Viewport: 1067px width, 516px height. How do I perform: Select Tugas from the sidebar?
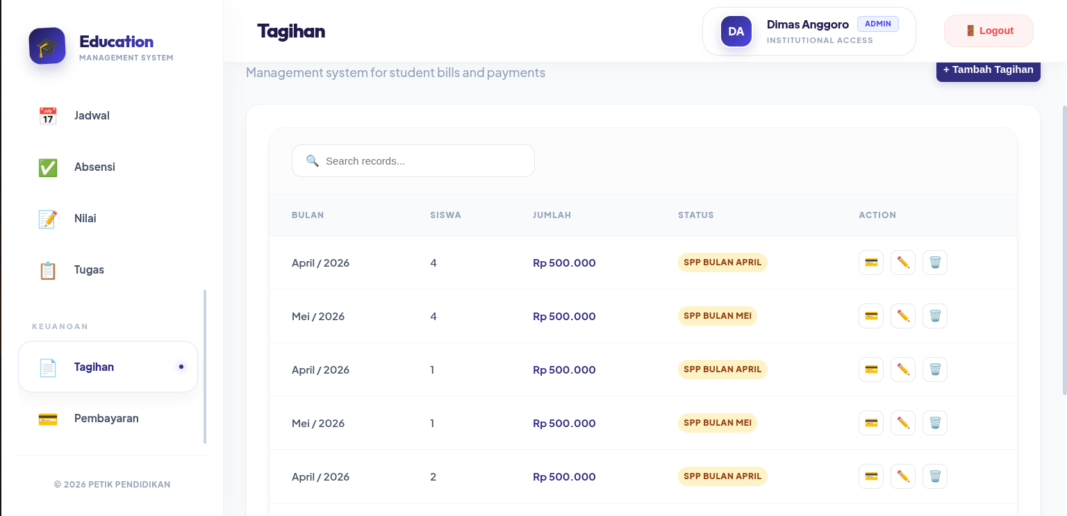pos(108,270)
